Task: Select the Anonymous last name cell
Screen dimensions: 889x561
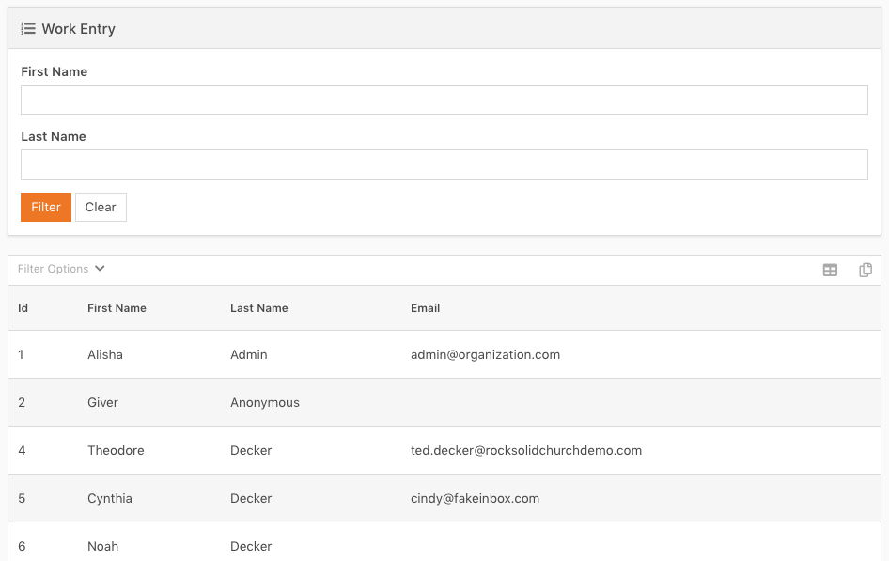Action: [265, 402]
